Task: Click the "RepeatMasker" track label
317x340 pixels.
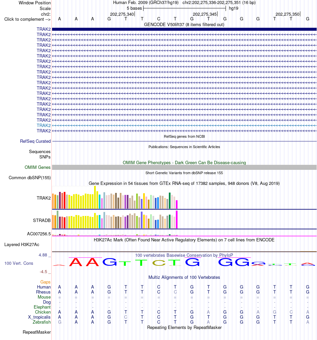Action: pos(37,332)
